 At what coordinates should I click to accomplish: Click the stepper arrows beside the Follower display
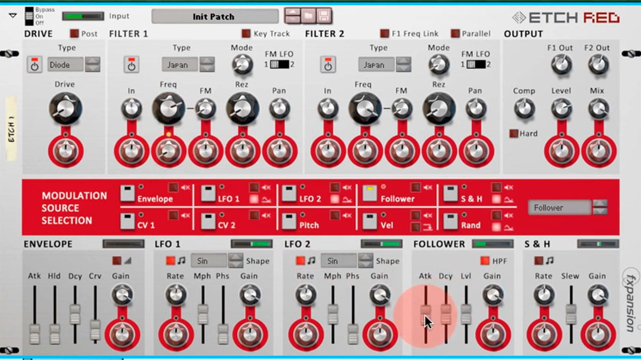[x=600, y=207]
